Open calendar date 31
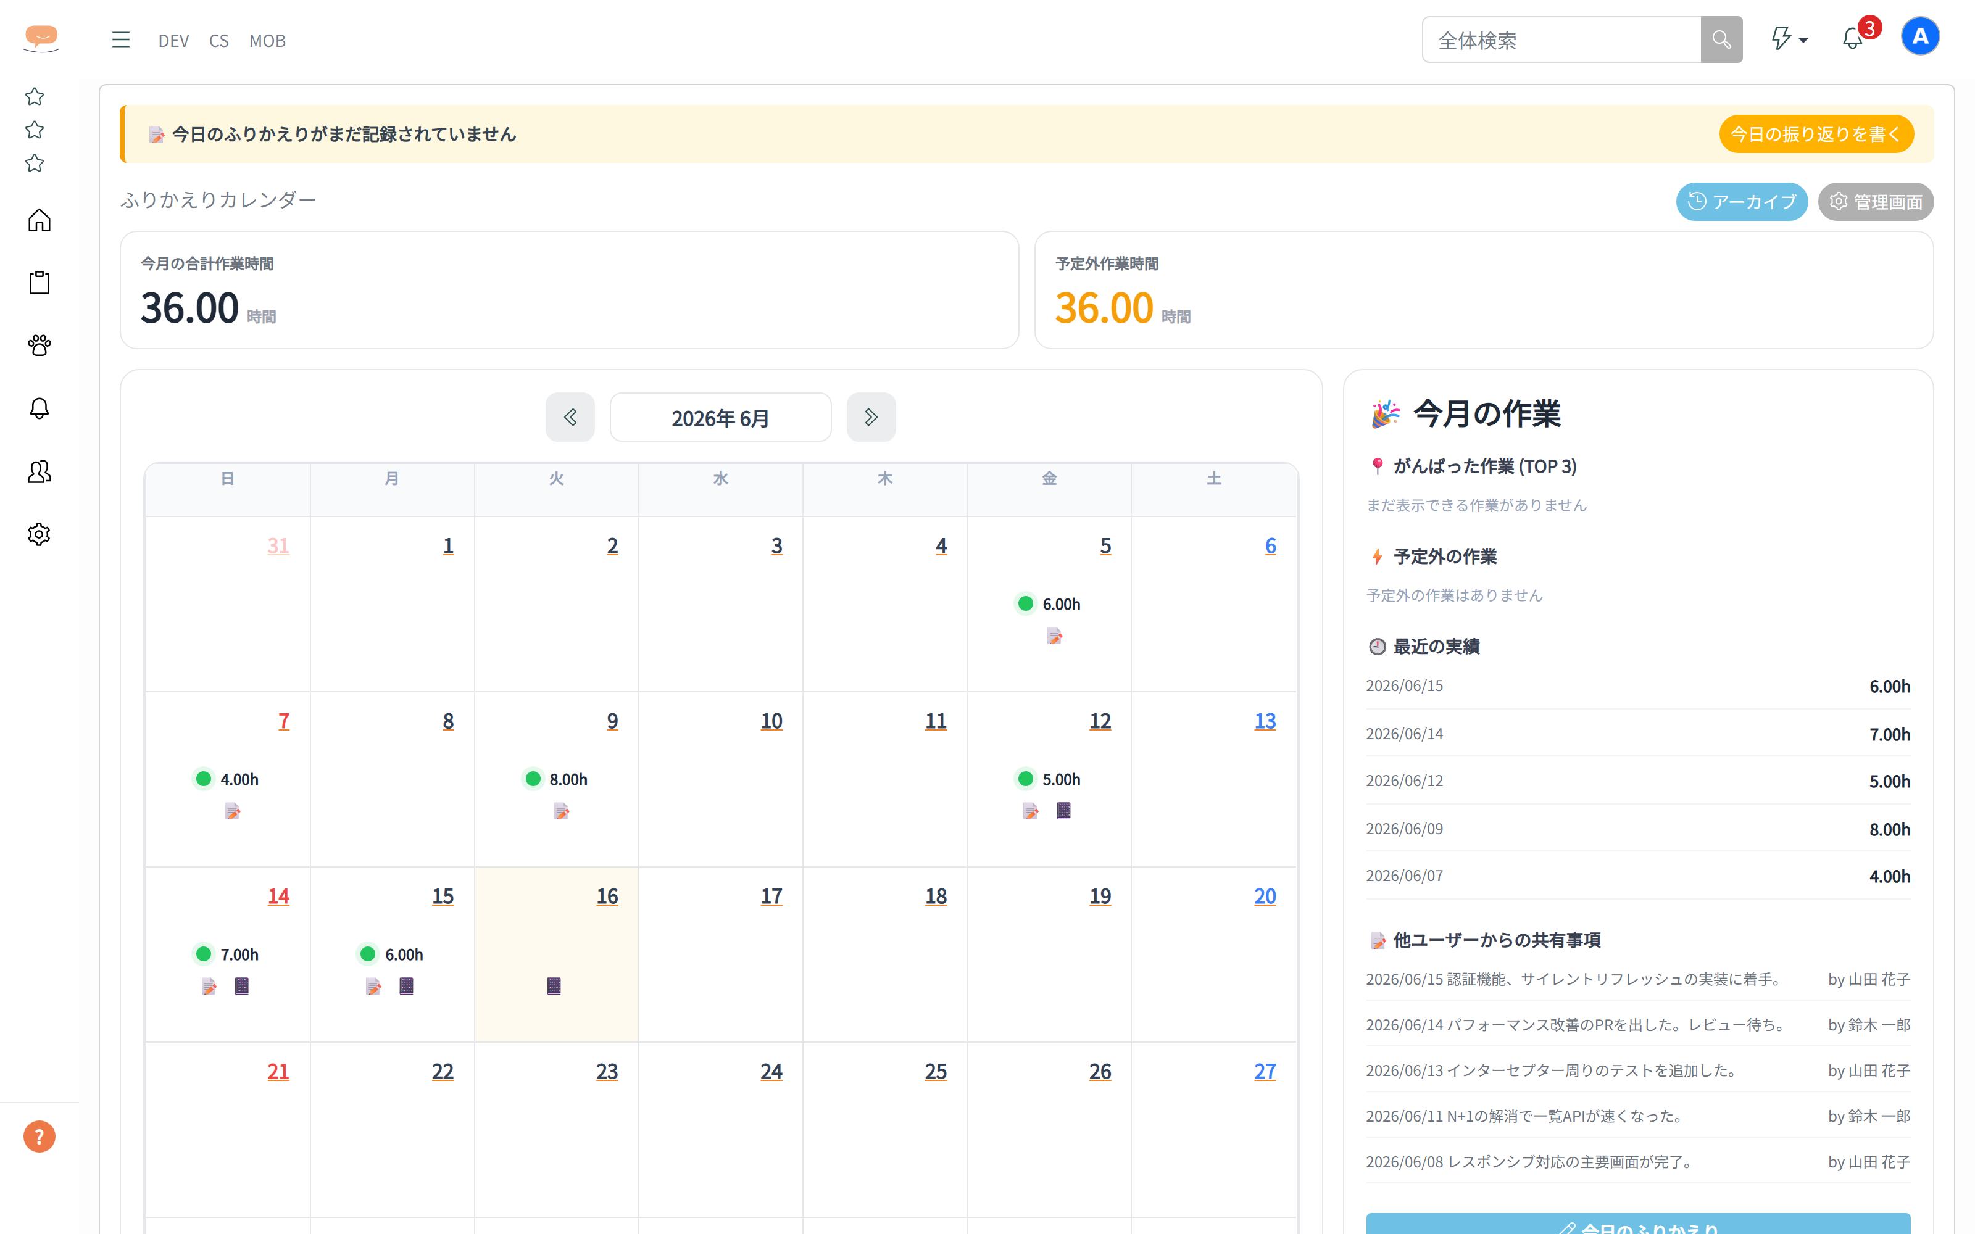 [x=278, y=546]
